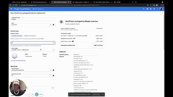
Task: Switch to the Cloud CDN Content Delivery tab
Action: click(x=103, y=2)
